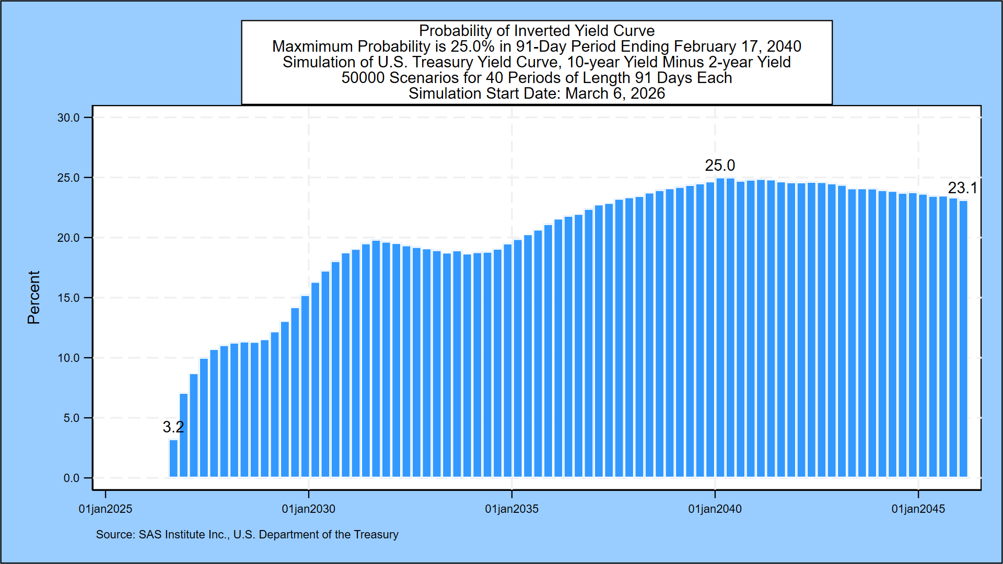Click the tallest bar under the 25.0 label
The image size is (1003, 564).
point(720,329)
